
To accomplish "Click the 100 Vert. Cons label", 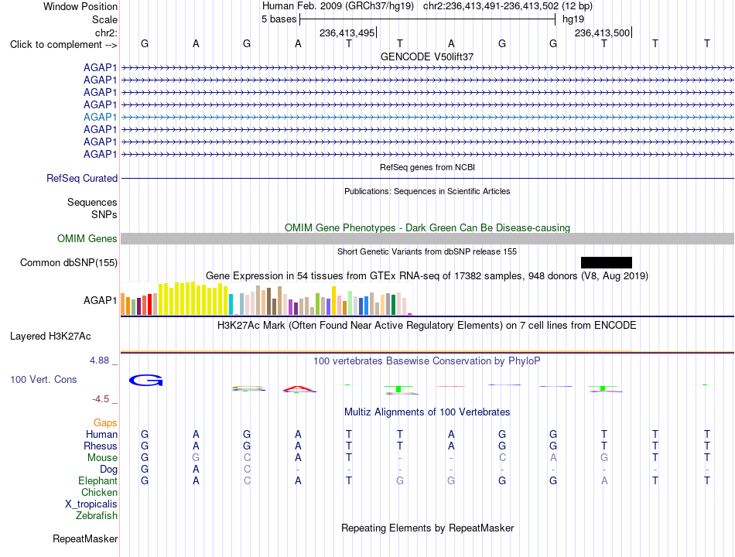I will [x=43, y=379].
